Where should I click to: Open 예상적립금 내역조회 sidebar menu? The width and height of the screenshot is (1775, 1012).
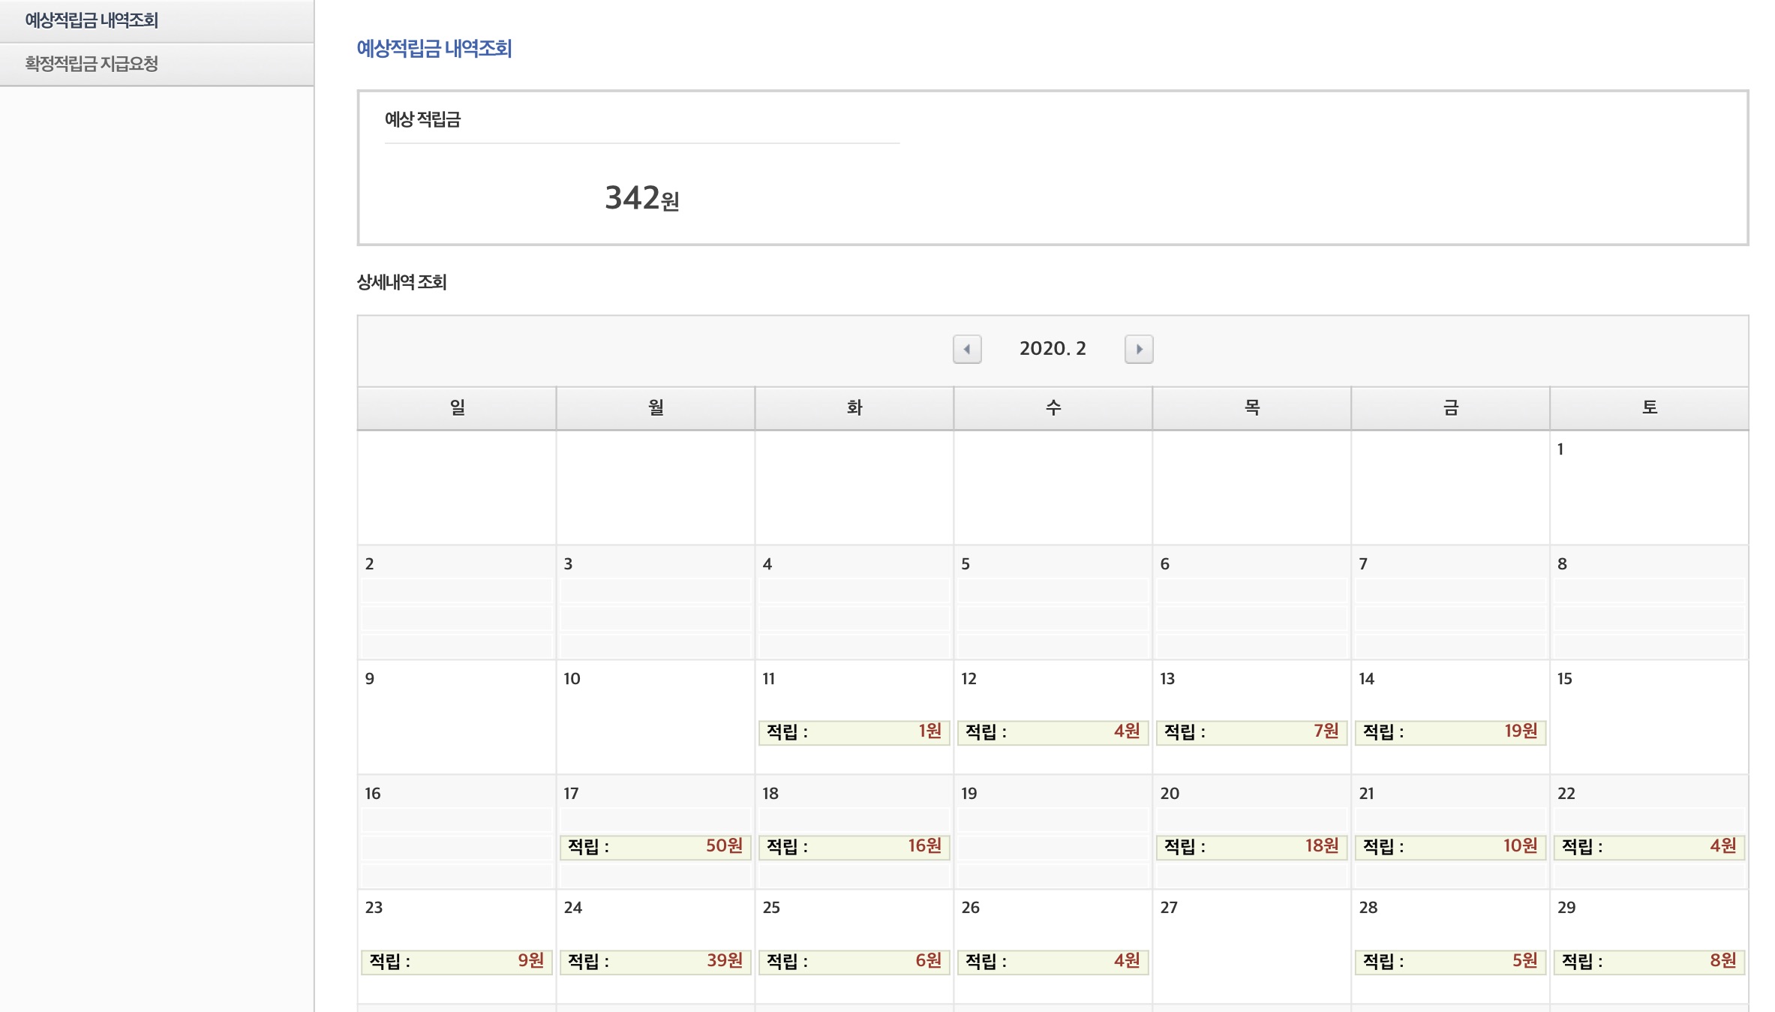(92, 20)
